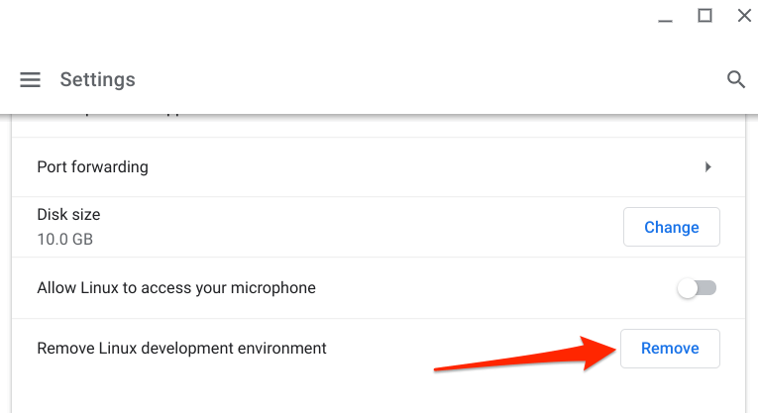Click the 'Allow Linux to access your microphone' text
The width and height of the screenshot is (758, 413).
pyautogui.click(x=176, y=288)
